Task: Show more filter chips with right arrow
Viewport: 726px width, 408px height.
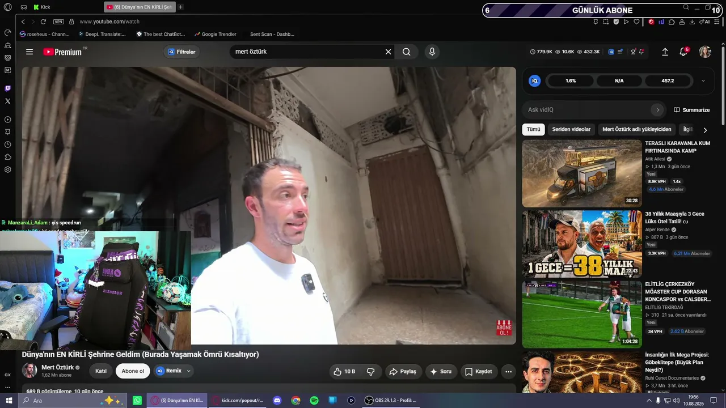Action: 705,130
